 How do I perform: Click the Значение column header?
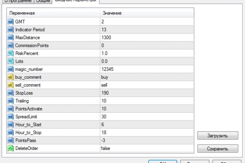coord(145,13)
